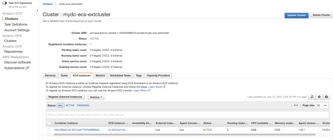Open container instance 656108ed7c914871be07797fb89966eb
Image resolution: width=333 pixels, height=140 pixels.
coord(77,130)
